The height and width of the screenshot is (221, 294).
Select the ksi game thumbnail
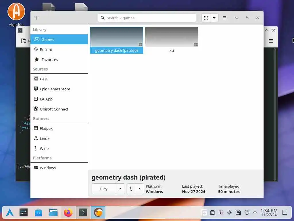pos(172,37)
